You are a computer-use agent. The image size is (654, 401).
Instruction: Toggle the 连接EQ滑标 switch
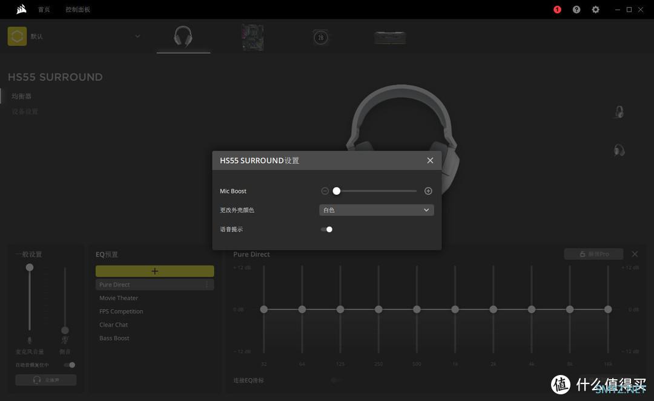pos(335,380)
